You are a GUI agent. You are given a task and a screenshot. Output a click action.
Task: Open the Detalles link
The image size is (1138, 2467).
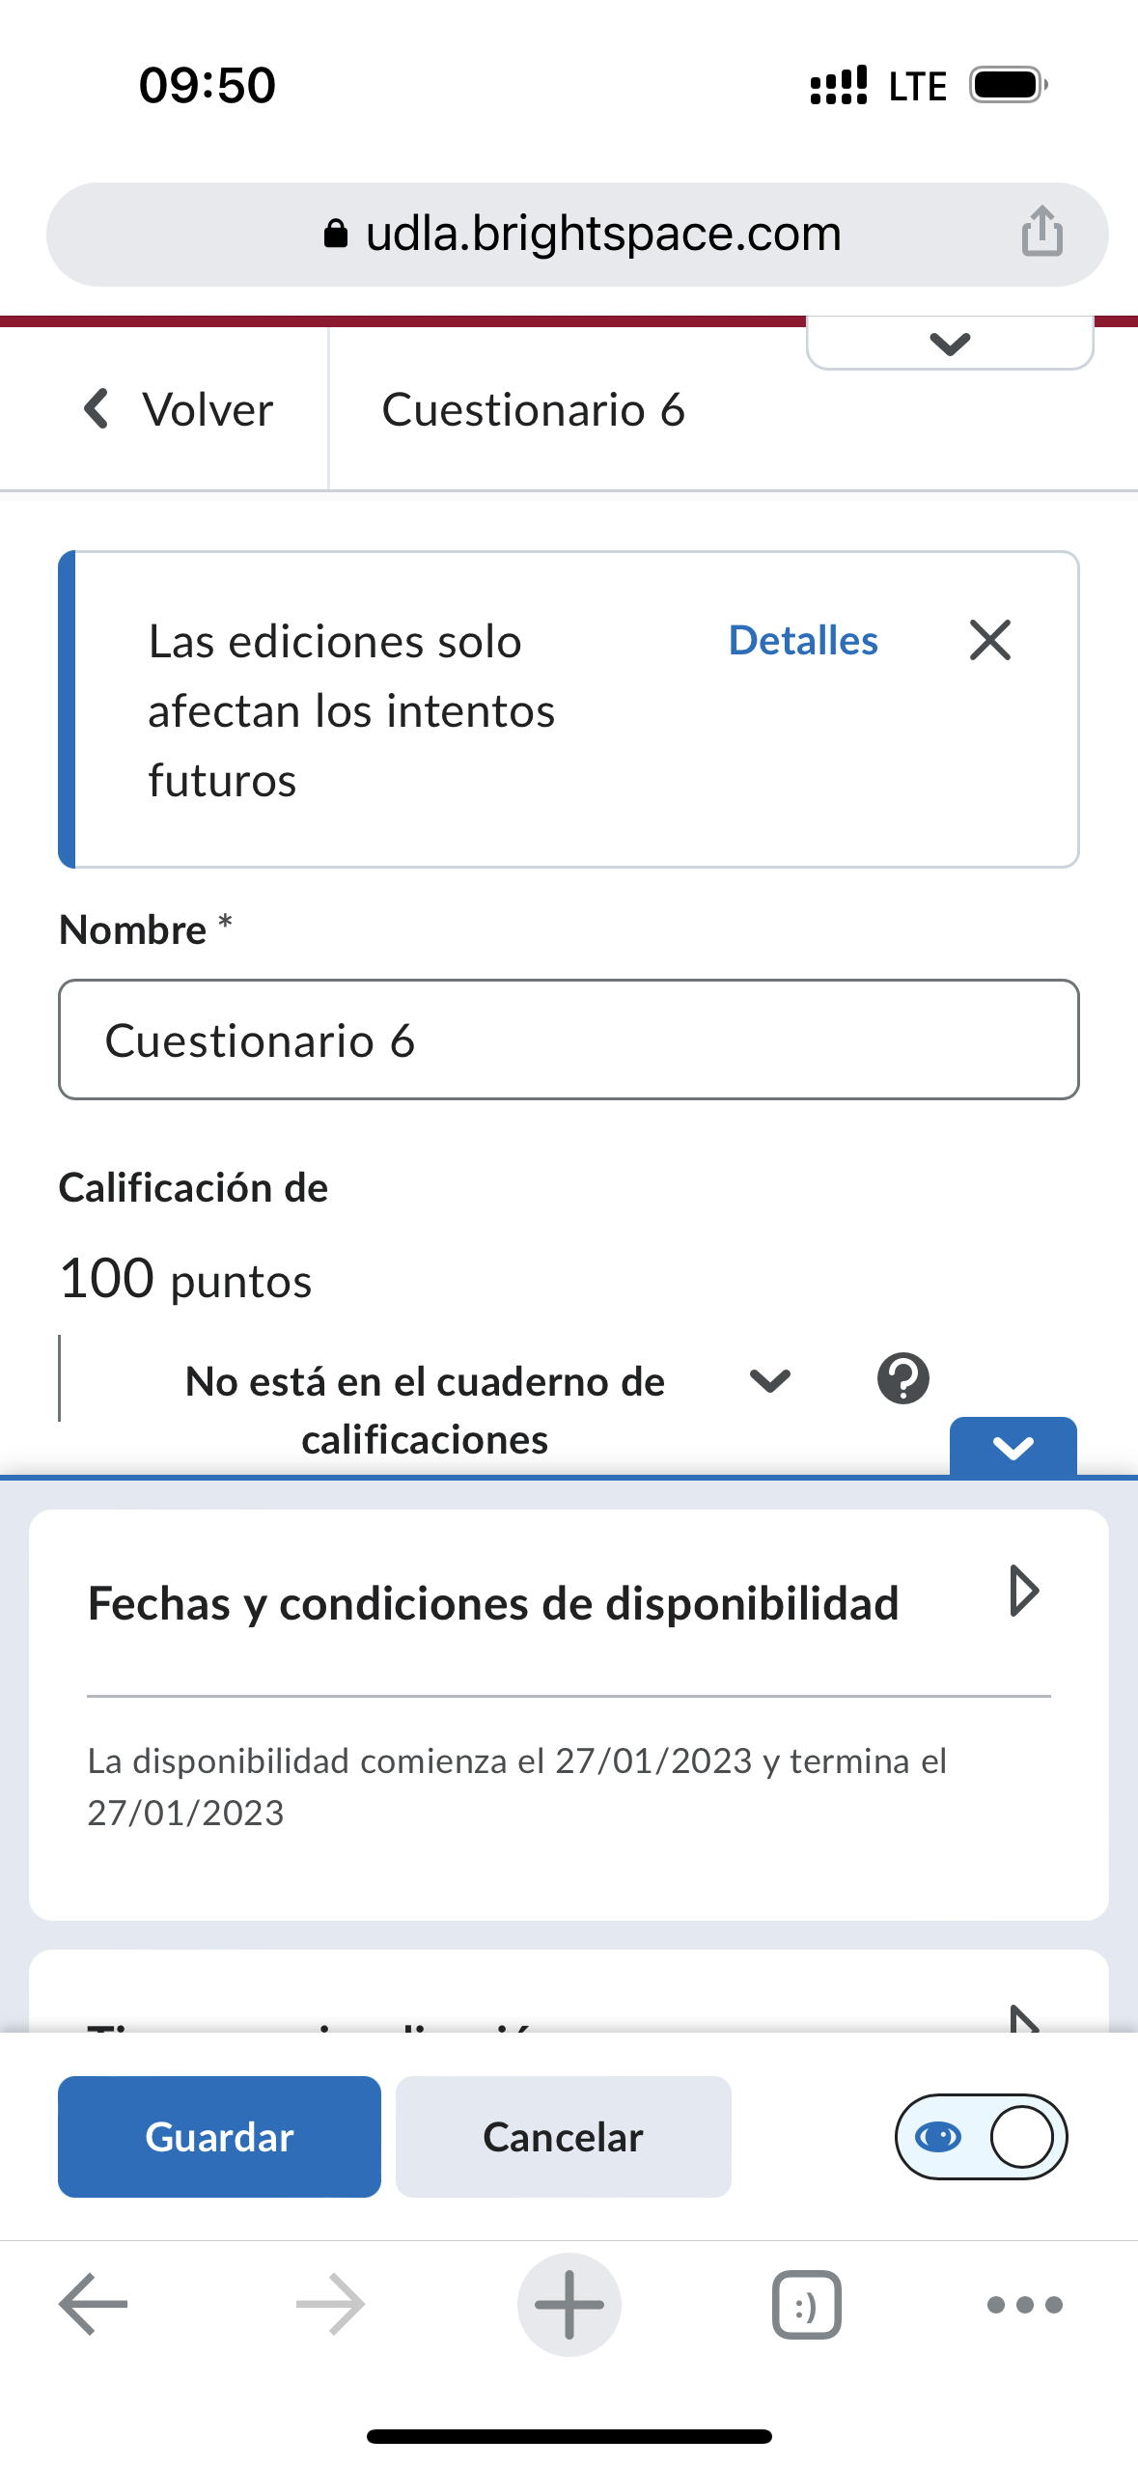(803, 640)
